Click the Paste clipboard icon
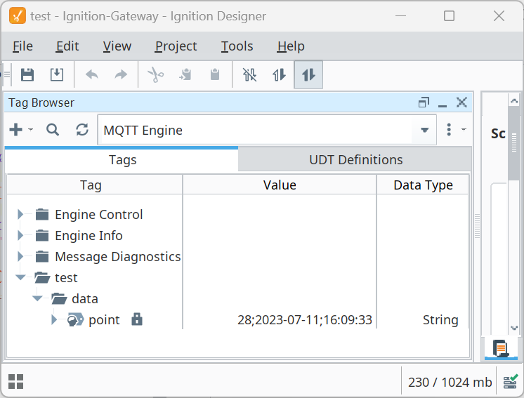This screenshot has width=524, height=398. tap(215, 75)
